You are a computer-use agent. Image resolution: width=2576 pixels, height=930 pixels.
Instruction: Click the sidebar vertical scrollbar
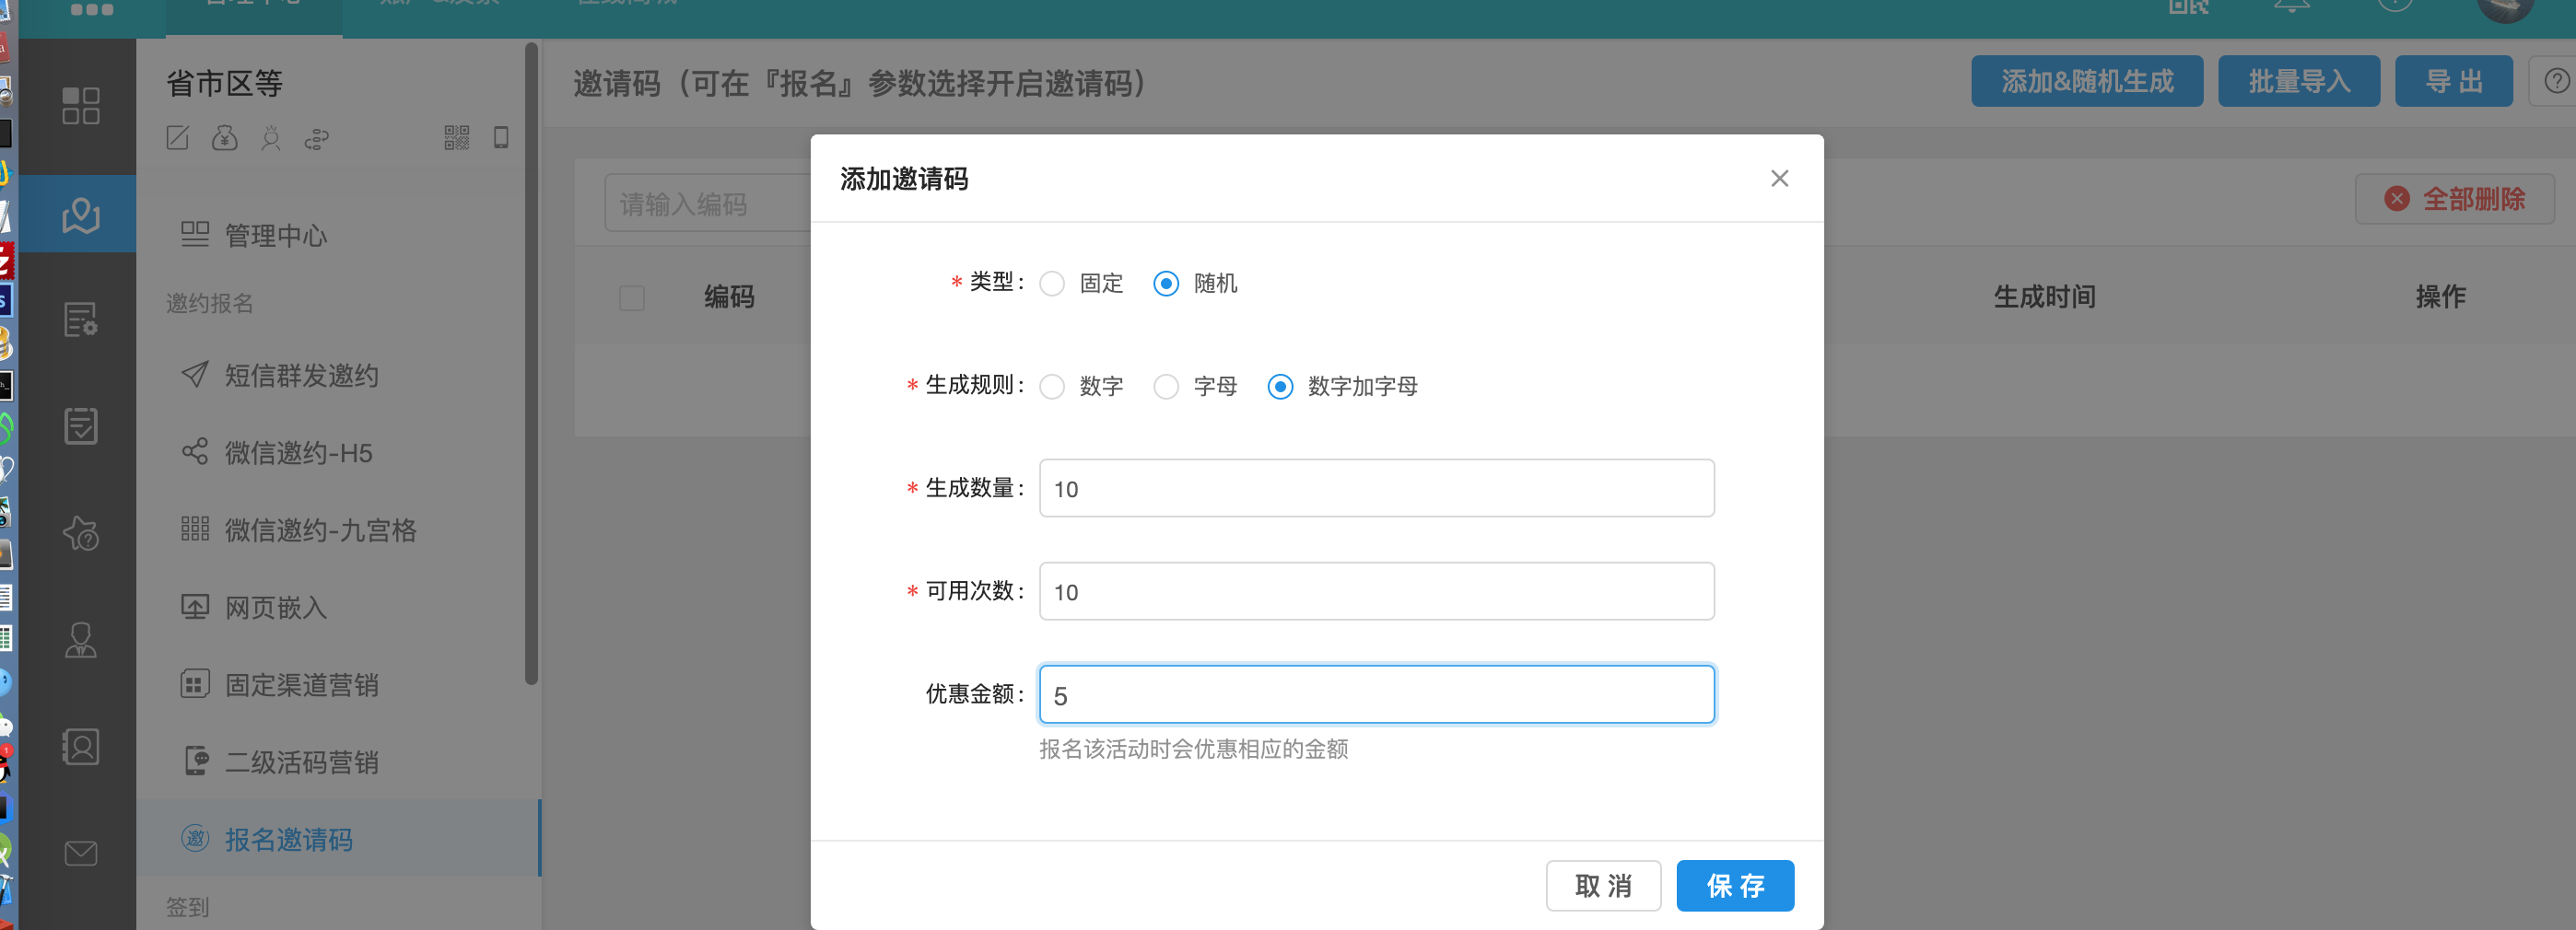(531, 364)
